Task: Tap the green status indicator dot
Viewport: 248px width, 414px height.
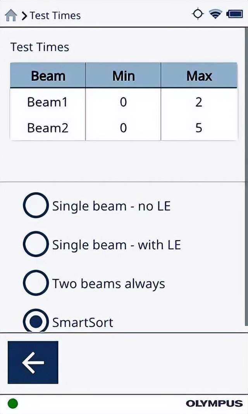Action: pyautogui.click(x=13, y=404)
